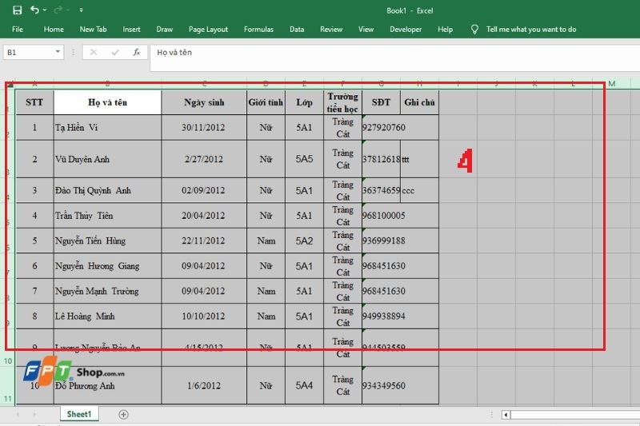Select the class cell '5A5'
The image size is (640, 426).
click(304, 159)
